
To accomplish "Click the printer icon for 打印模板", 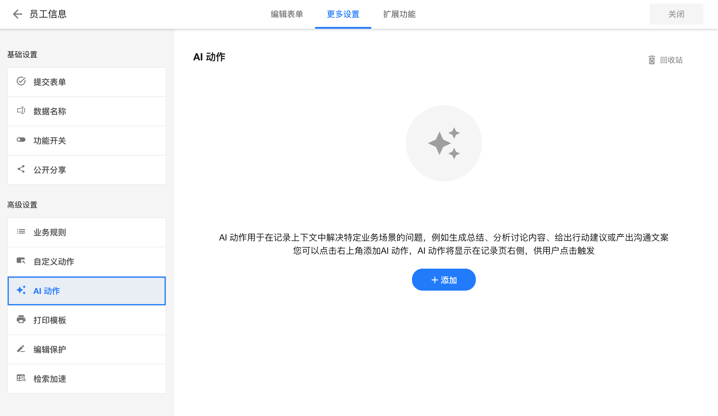I will point(21,319).
